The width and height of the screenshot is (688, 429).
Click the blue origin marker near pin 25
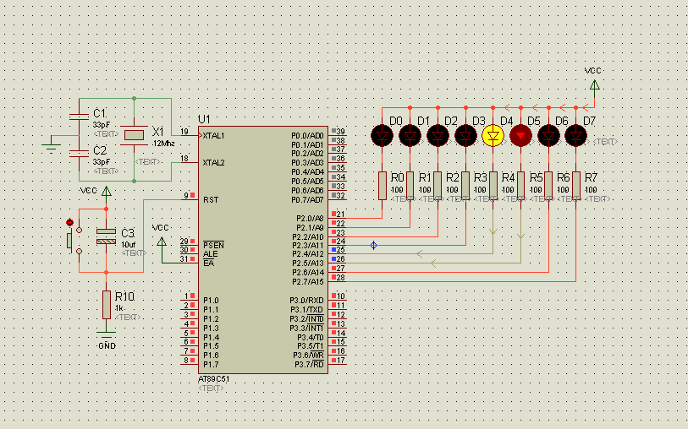point(373,245)
